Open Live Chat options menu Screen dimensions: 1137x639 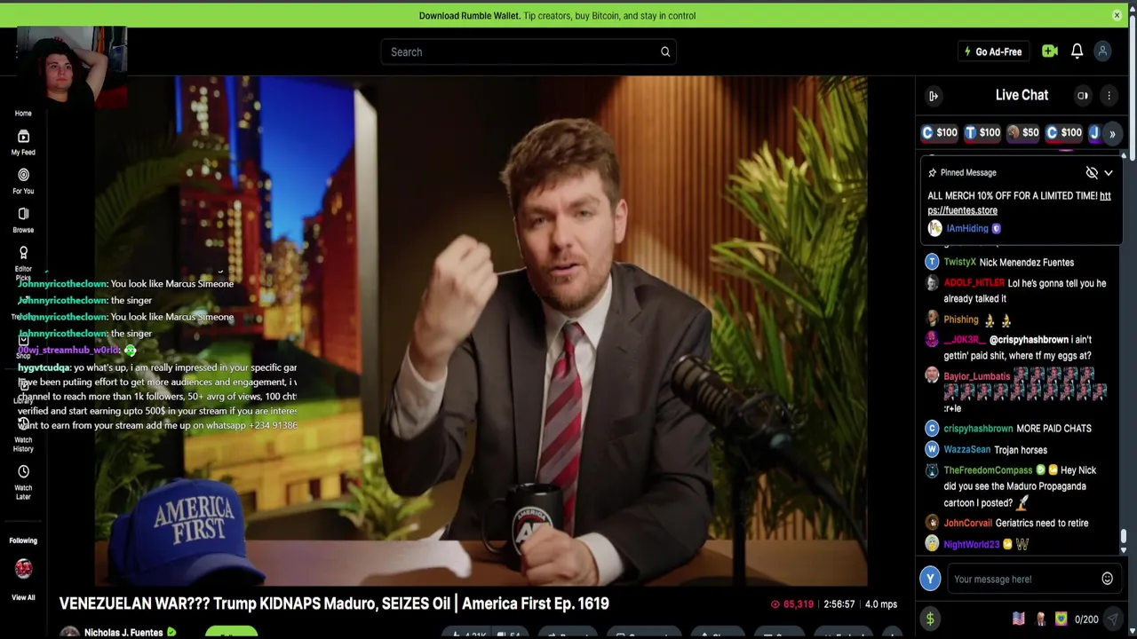(1109, 96)
